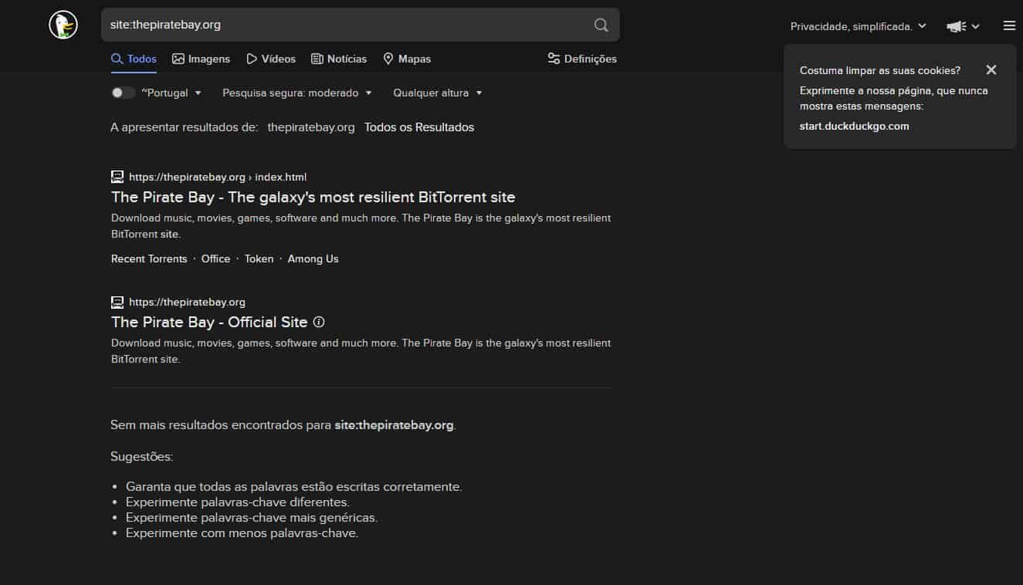Click the info icon beside Official Site
The image size is (1023, 585).
[319, 322]
